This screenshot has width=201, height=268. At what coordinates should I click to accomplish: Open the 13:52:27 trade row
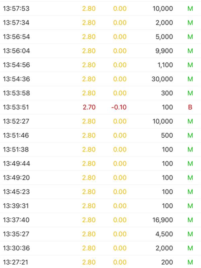(x=100, y=121)
